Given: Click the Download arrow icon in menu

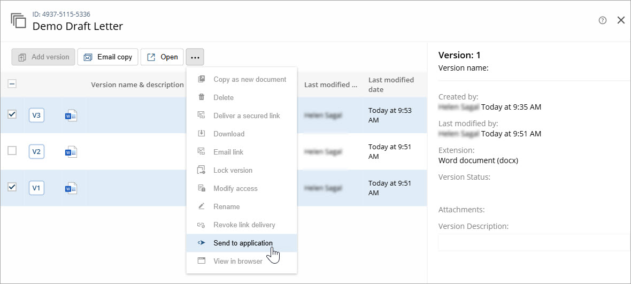Looking at the screenshot, I should (202, 134).
